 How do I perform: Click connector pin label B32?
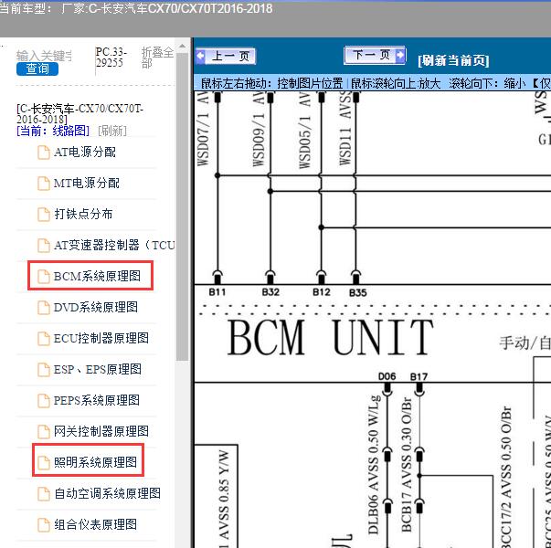click(x=270, y=292)
